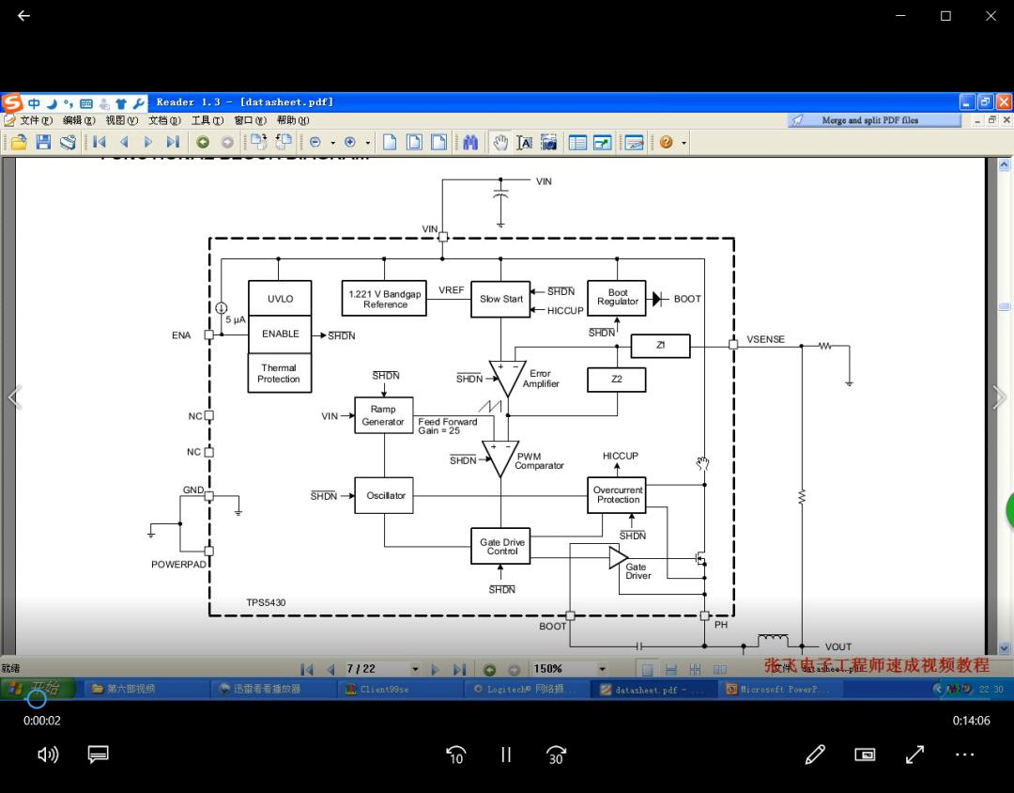
Task: Click green previous view button in toolbar
Action: tap(203, 142)
